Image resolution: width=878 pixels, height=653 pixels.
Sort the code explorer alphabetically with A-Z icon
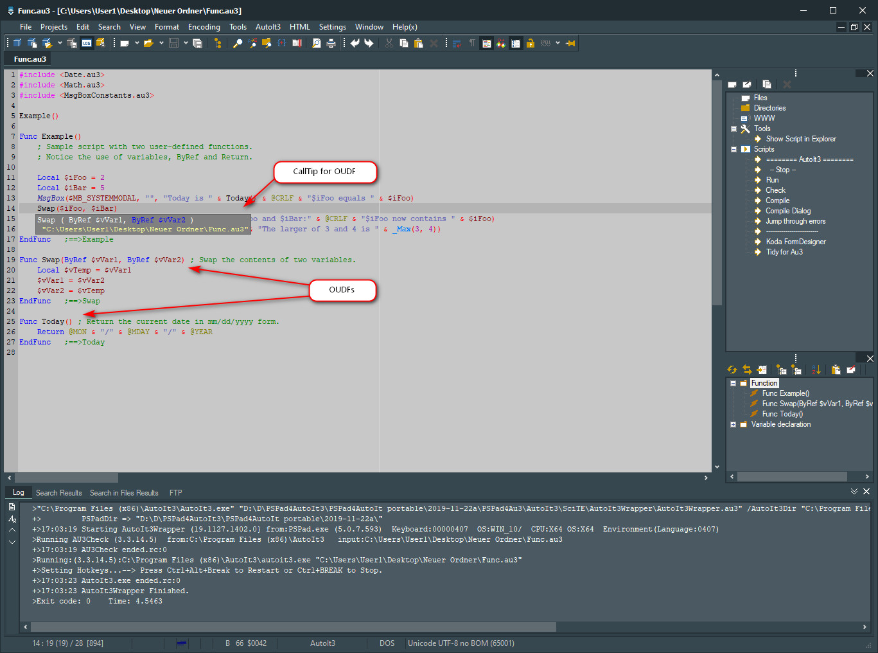(x=816, y=370)
